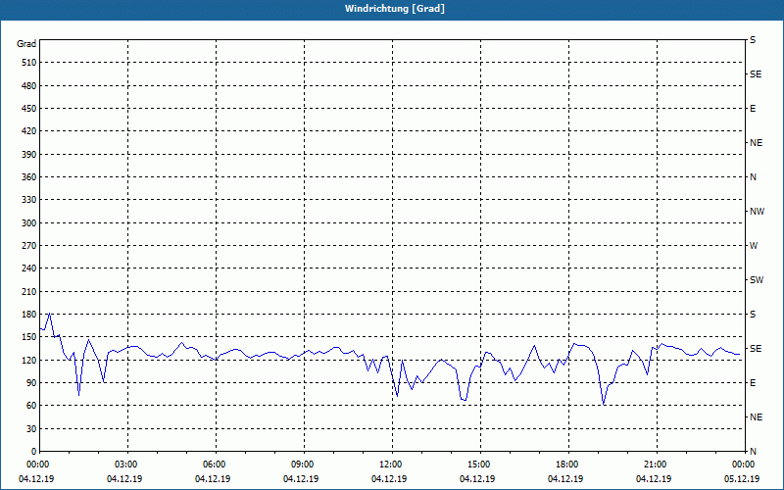Click the 04.12.19 date under 21:00
This screenshot has width=784, height=490.
[x=654, y=479]
